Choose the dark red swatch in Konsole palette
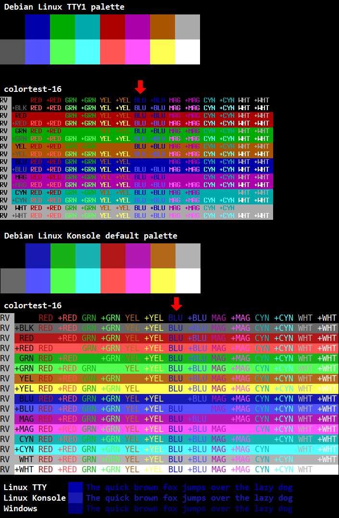Screen dimensions: 339x518 [113, 256]
